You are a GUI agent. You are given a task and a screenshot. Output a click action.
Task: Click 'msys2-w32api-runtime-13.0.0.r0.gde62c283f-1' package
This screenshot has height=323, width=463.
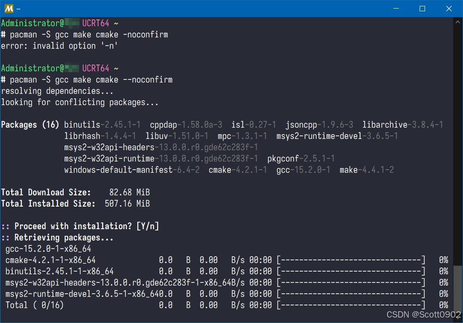click(x=161, y=159)
